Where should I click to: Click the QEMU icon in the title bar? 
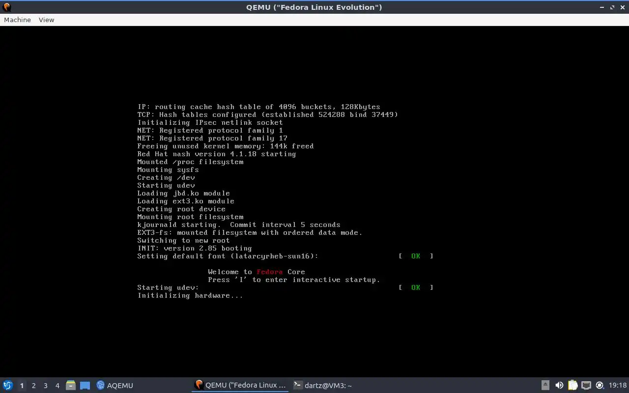(6, 7)
